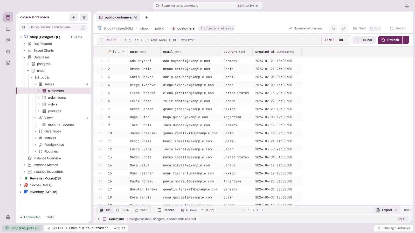Close the public.customers tab
This screenshot has width=415, height=233.
click(x=136, y=17)
